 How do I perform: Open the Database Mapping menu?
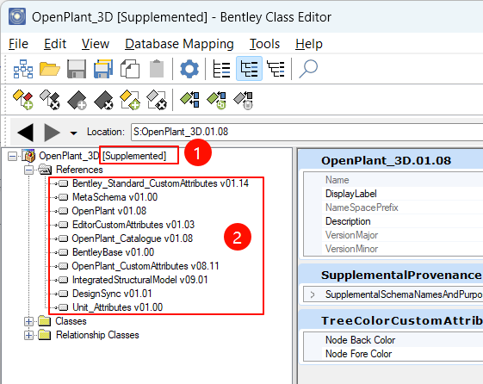coord(179,44)
